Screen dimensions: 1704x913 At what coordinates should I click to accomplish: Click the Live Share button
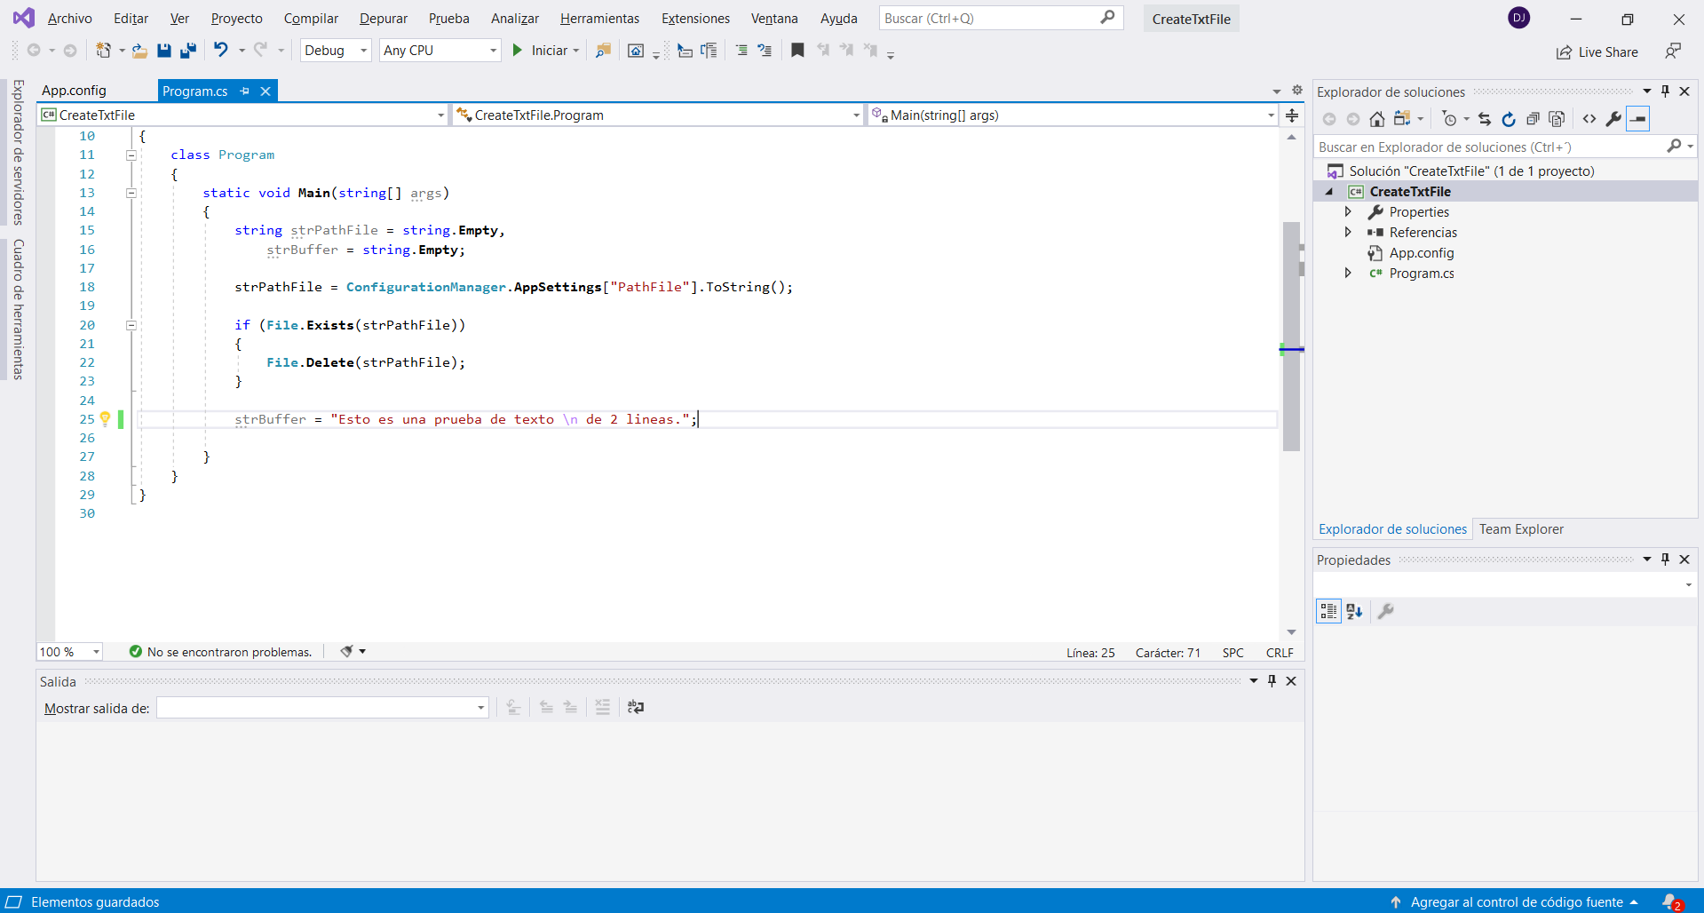pos(1597,52)
